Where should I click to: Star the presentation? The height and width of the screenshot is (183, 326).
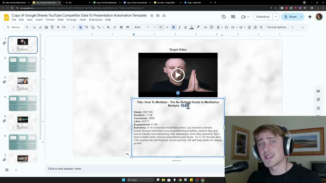pos(152,16)
